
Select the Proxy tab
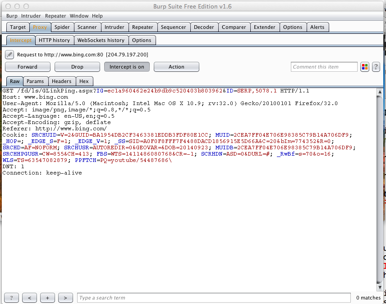click(x=40, y=27)
